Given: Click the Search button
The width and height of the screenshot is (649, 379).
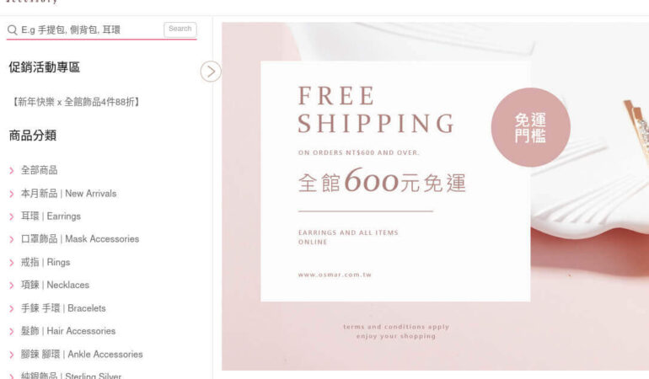Looking at the screenshot, I should 180,29.
